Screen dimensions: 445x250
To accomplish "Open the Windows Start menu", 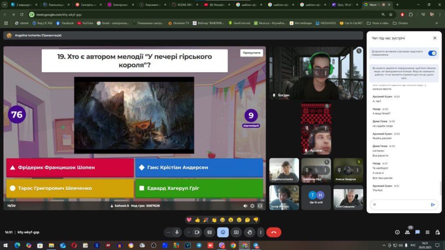I will pyautogui.click(x=5, y=245).
